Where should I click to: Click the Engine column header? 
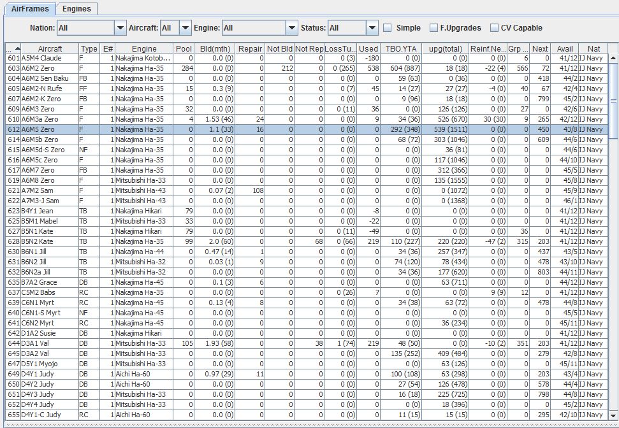click(144, 48)
